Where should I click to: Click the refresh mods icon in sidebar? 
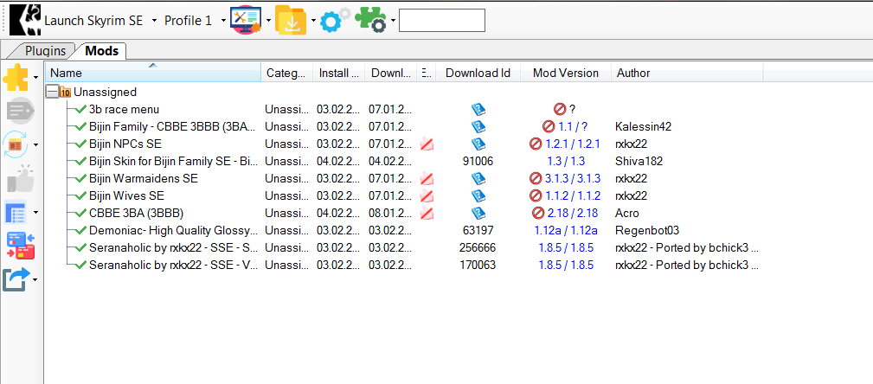click(x=16, y=144)
